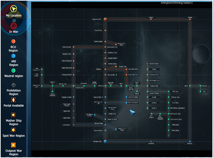Select the Orina Peninsula map node
Viewport: 213px width, 158px height.
pos(74,61)
